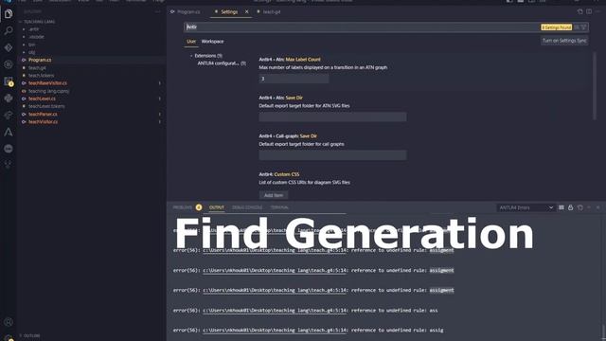This screenshot has width=606, height=341.
Task: Open the output channel dropdown ANTLR4 Errors
Action: point(526,207)
